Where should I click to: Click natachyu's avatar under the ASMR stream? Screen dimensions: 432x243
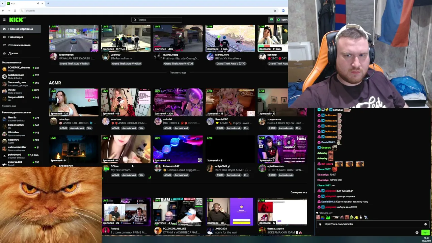point(53,121)
